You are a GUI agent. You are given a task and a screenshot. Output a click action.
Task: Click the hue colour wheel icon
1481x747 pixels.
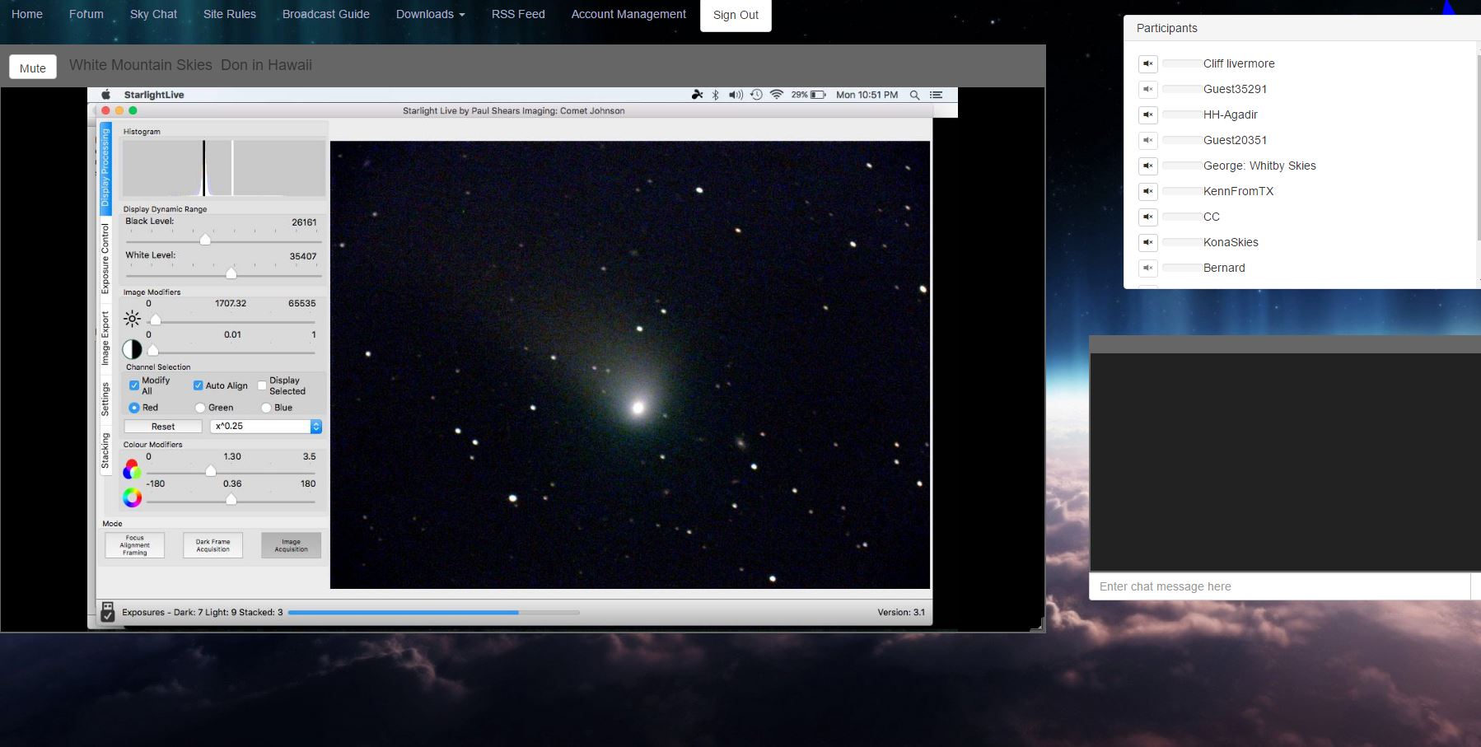(x=132, y=497)
